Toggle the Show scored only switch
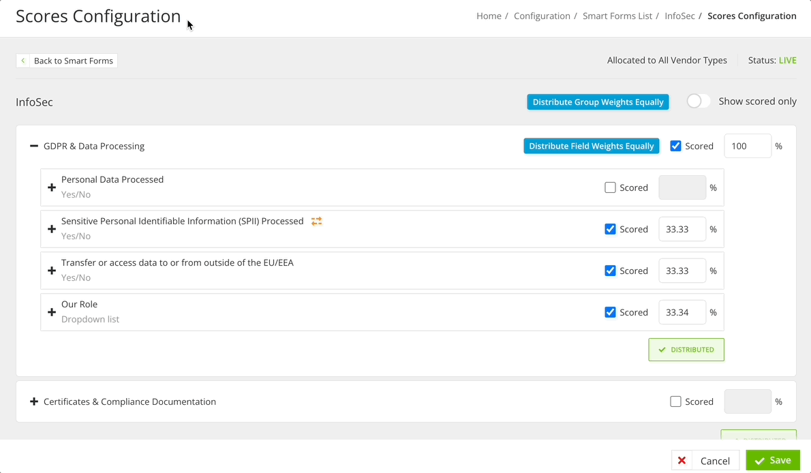The image size is (811, 473). click(698, 101)
